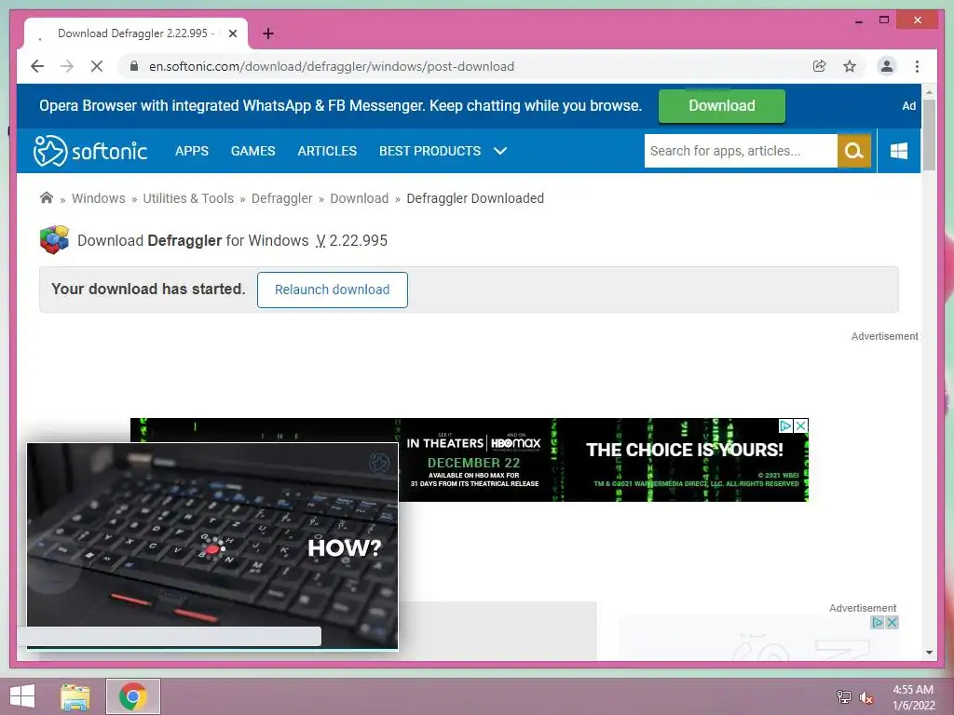Open the ARTICLES menu
The image size is (954, 715).
(x=327, y=151)
